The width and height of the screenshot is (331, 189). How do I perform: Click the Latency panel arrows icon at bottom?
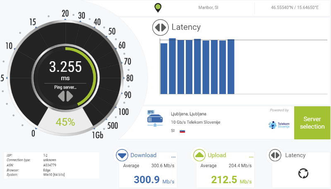coord(276,156)
